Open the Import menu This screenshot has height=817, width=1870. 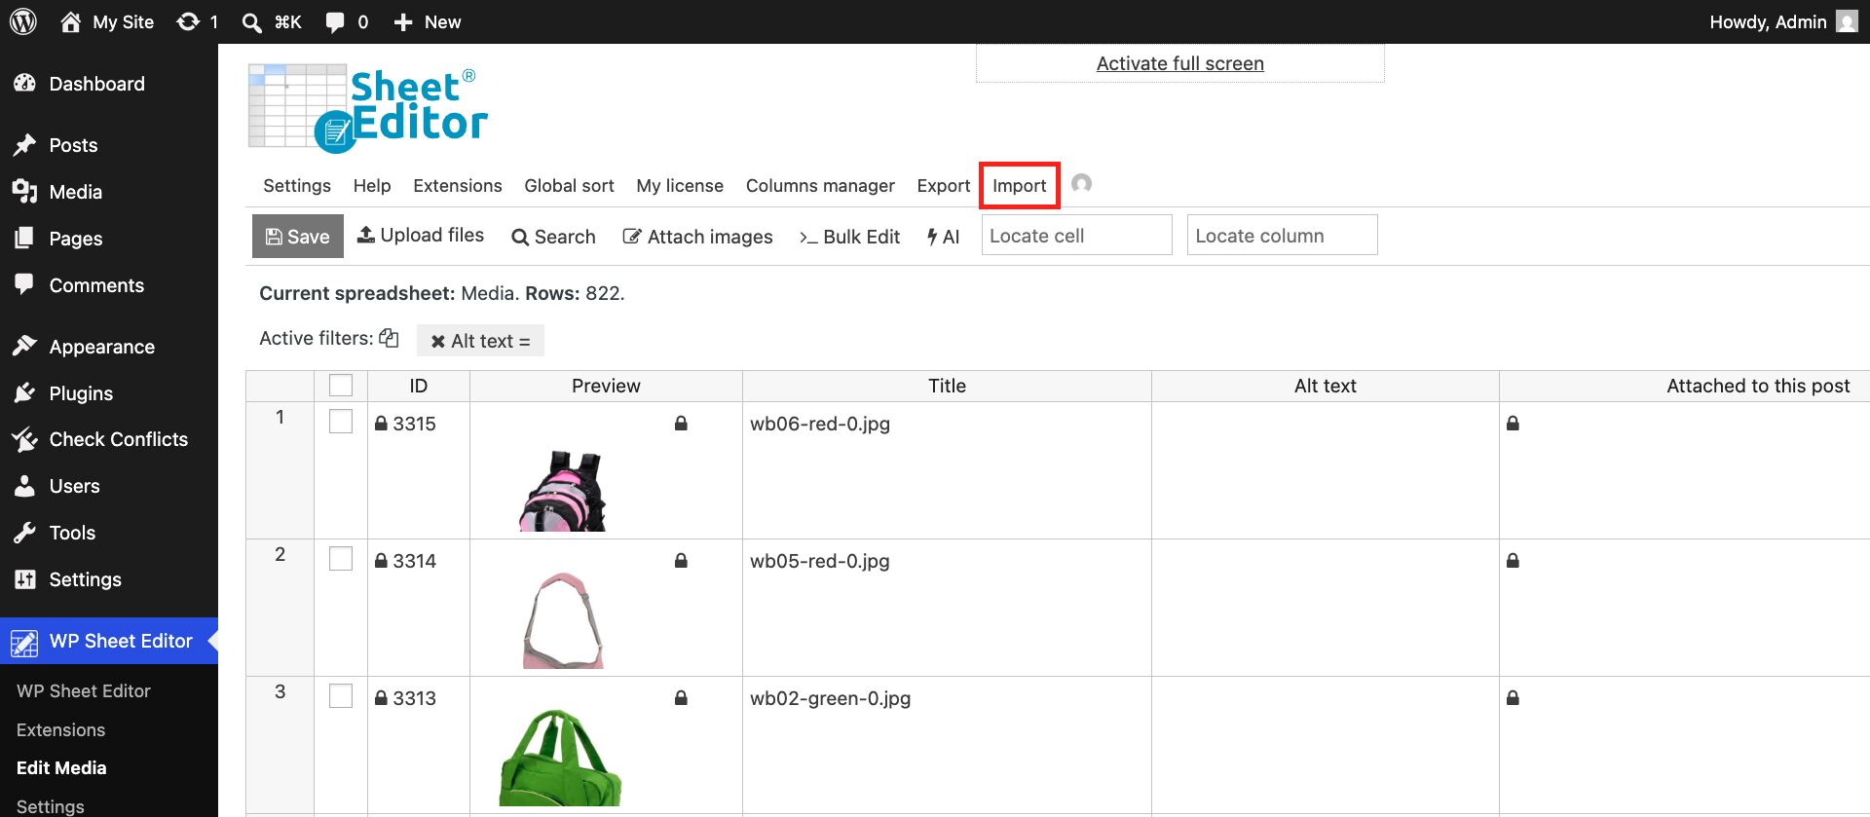point(1020,186)
